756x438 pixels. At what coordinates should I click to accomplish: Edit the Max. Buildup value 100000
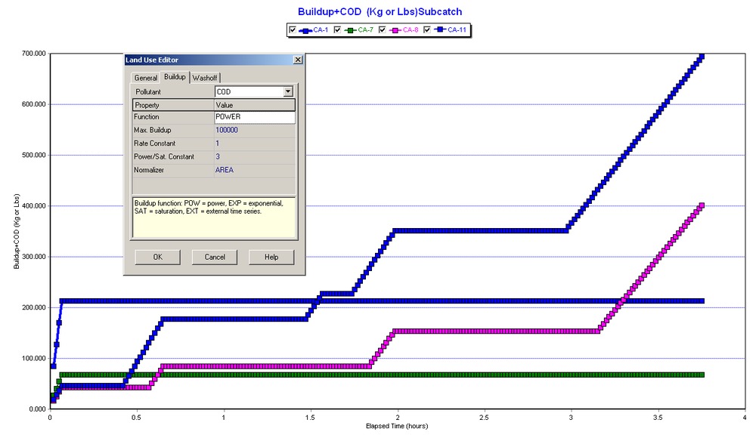pos(249,129)
